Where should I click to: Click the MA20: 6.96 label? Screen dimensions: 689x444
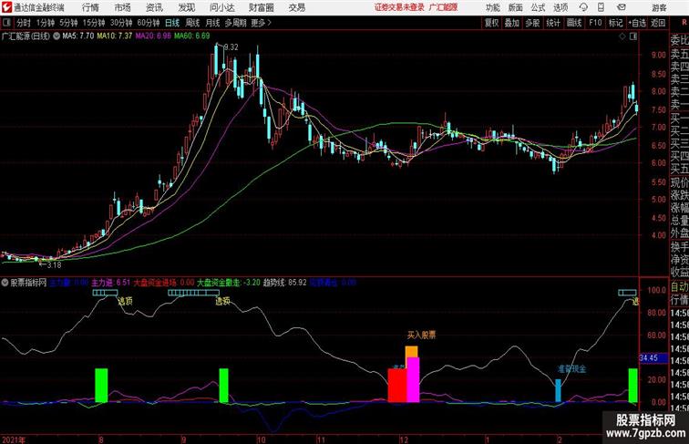pyautogui.click(x=153, y=36)
